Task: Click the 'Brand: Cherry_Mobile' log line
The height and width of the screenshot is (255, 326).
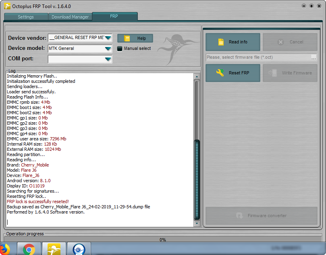Action: tap(28, 165)
